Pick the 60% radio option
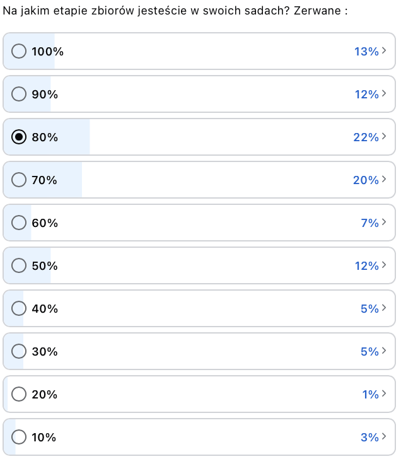Image resolution: width=401 pixels, height=459 pixels. pyautogui.click(x=19, y=223)
